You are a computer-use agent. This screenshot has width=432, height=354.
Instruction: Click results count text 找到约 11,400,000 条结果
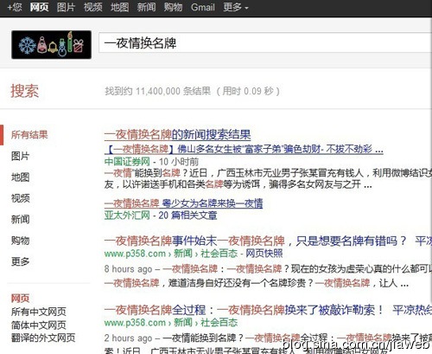[157, 91]
